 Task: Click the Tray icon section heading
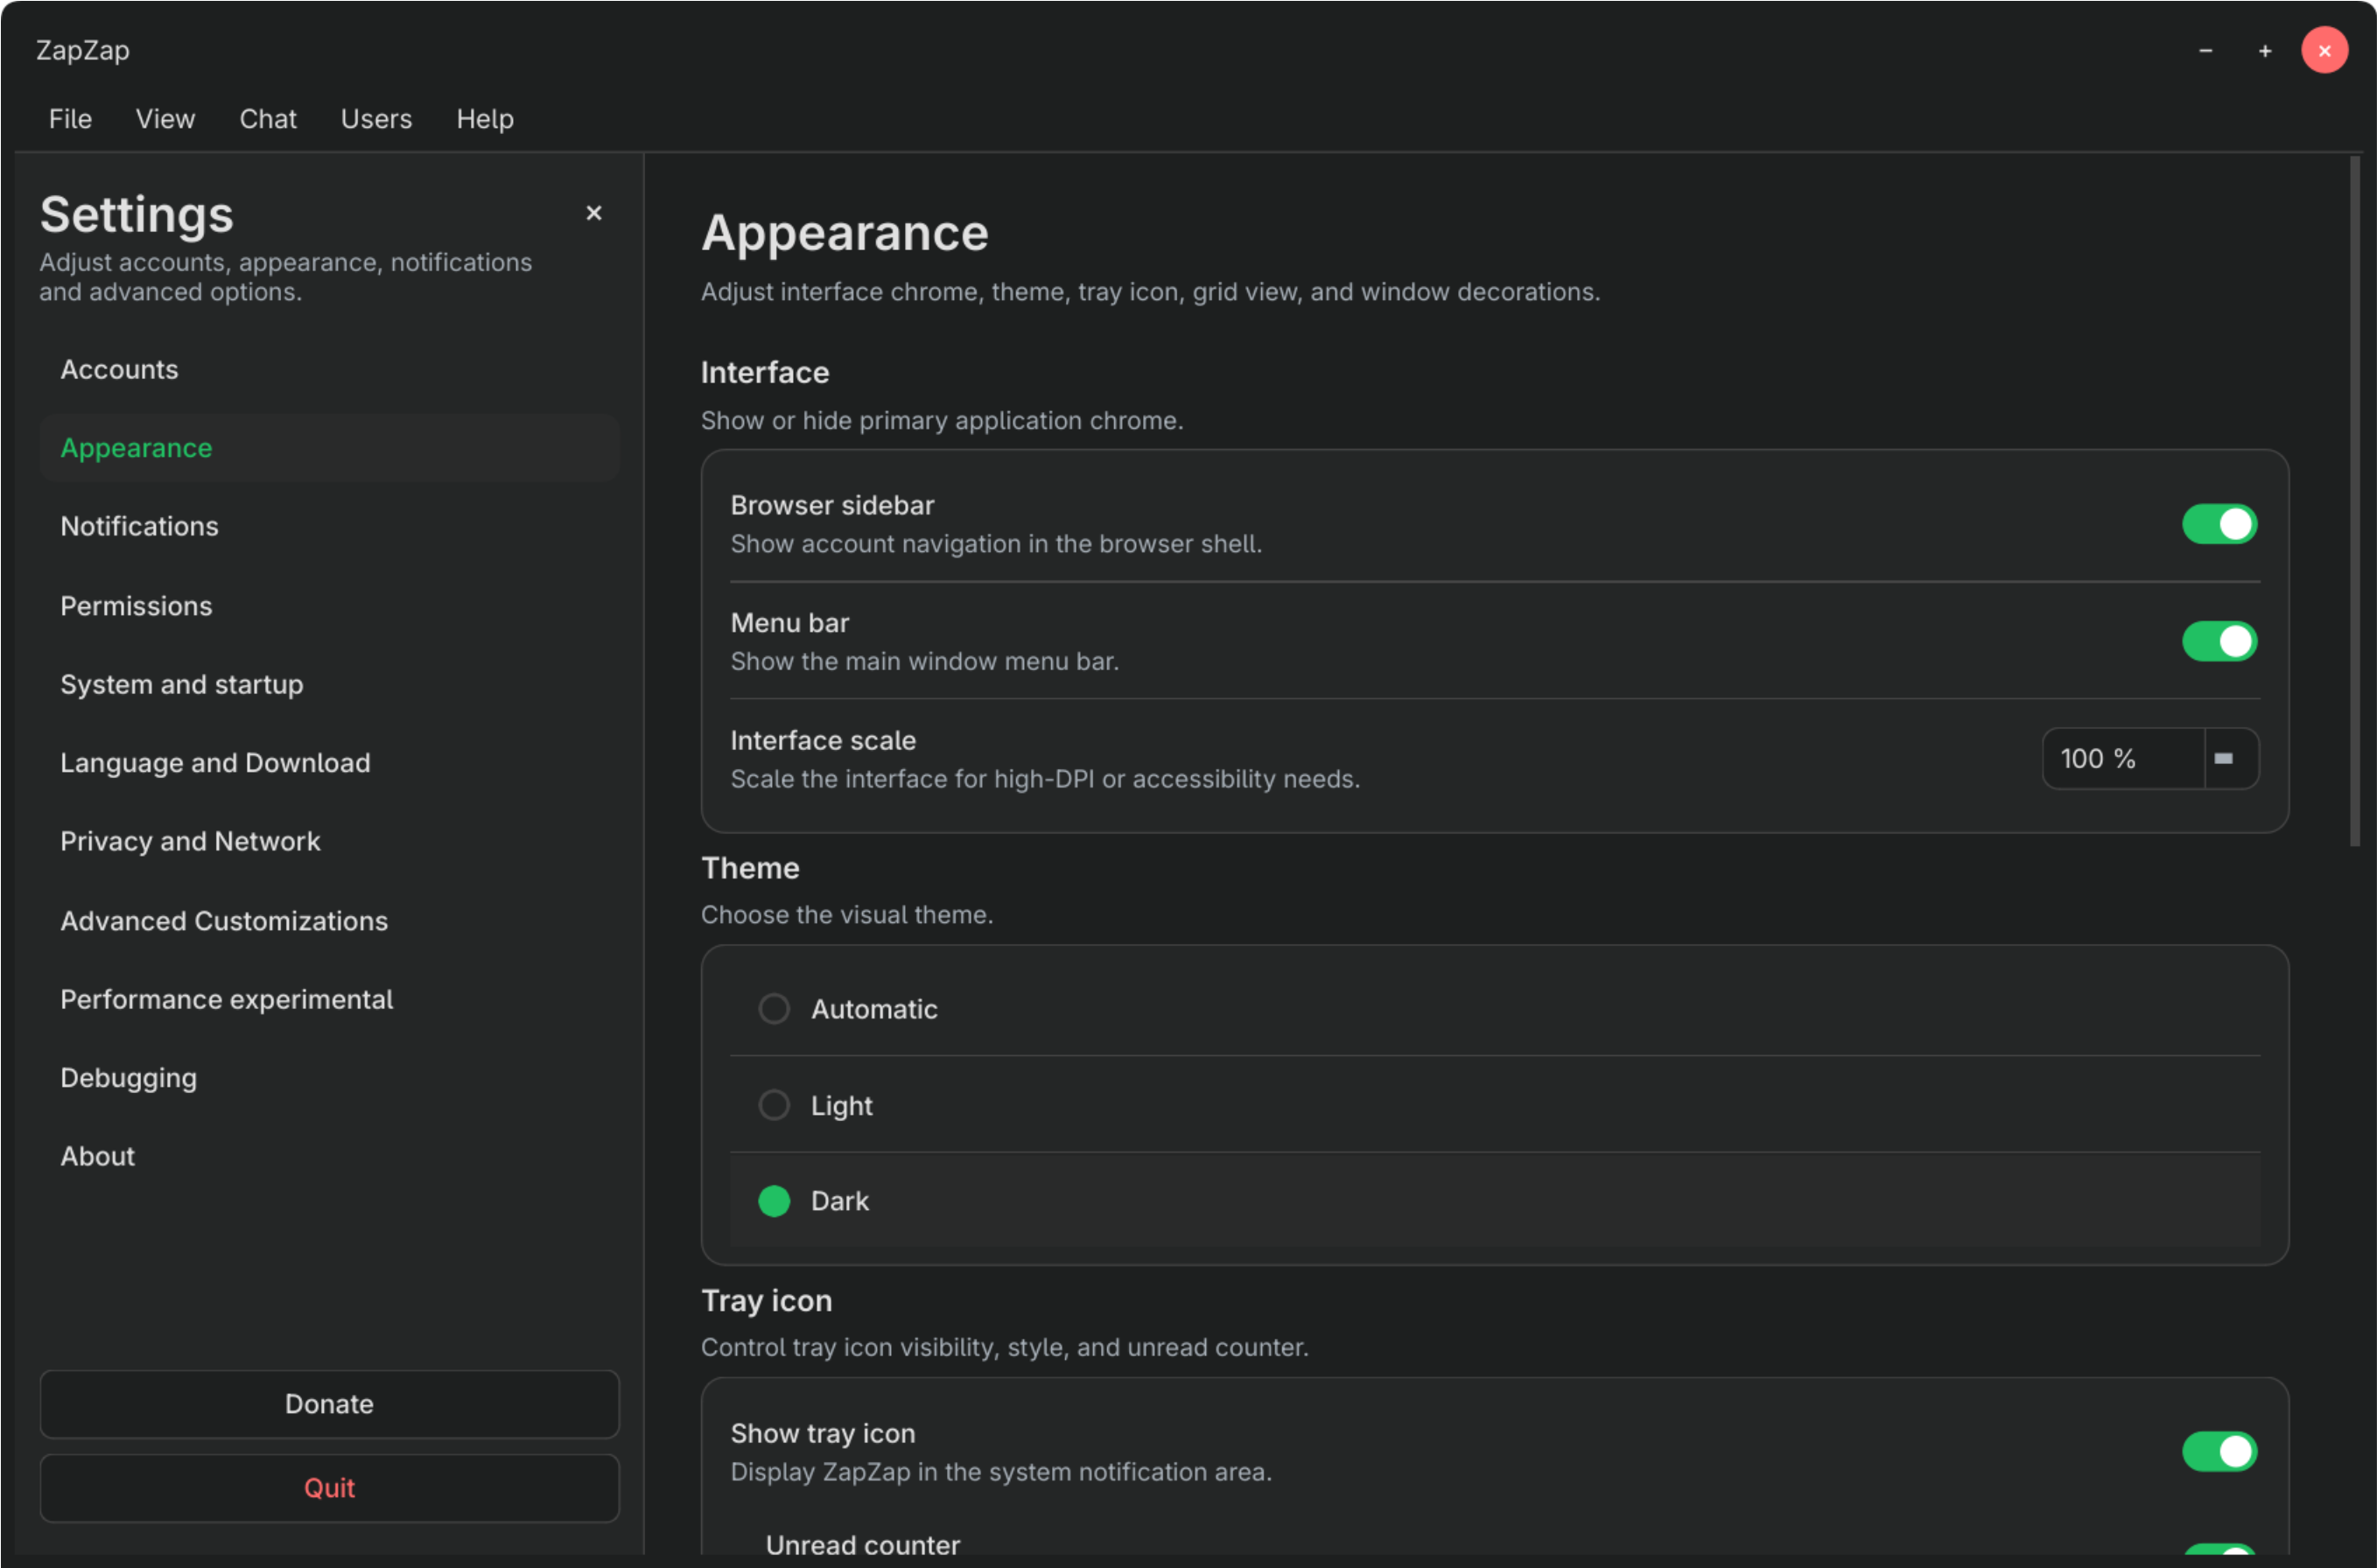[x=766, y=1301]
